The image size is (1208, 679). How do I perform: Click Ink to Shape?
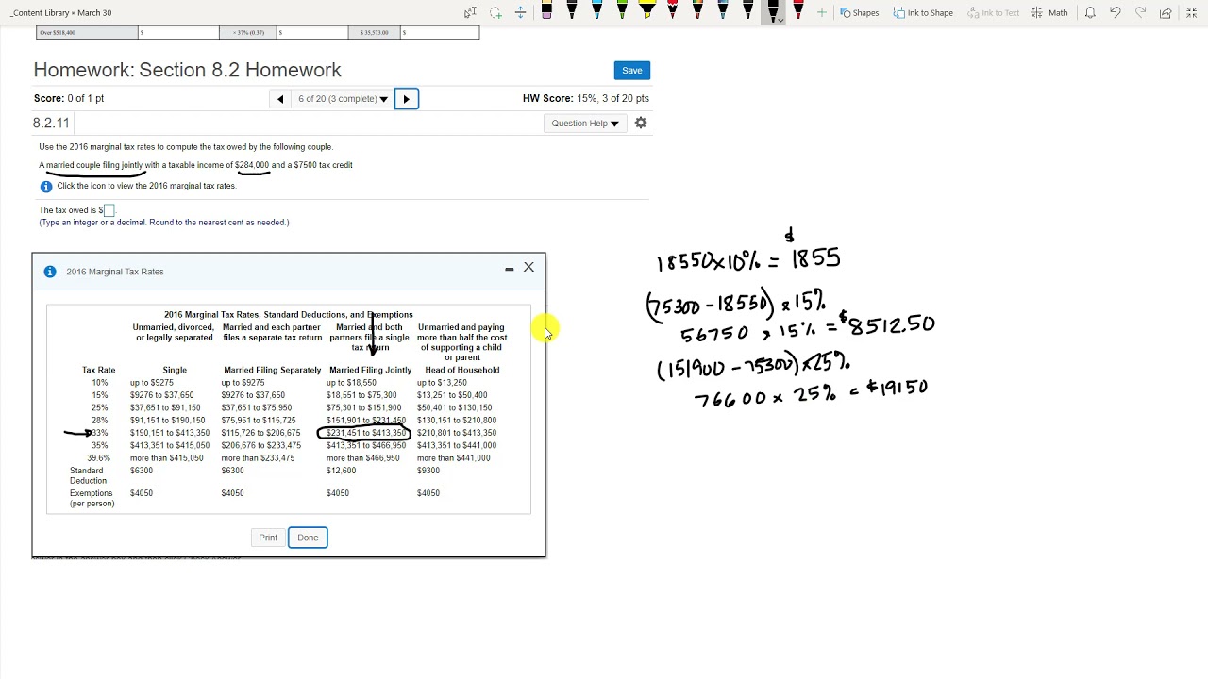click(923, 12)
